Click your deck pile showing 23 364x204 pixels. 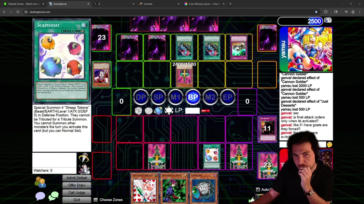(x=267, y=166)
